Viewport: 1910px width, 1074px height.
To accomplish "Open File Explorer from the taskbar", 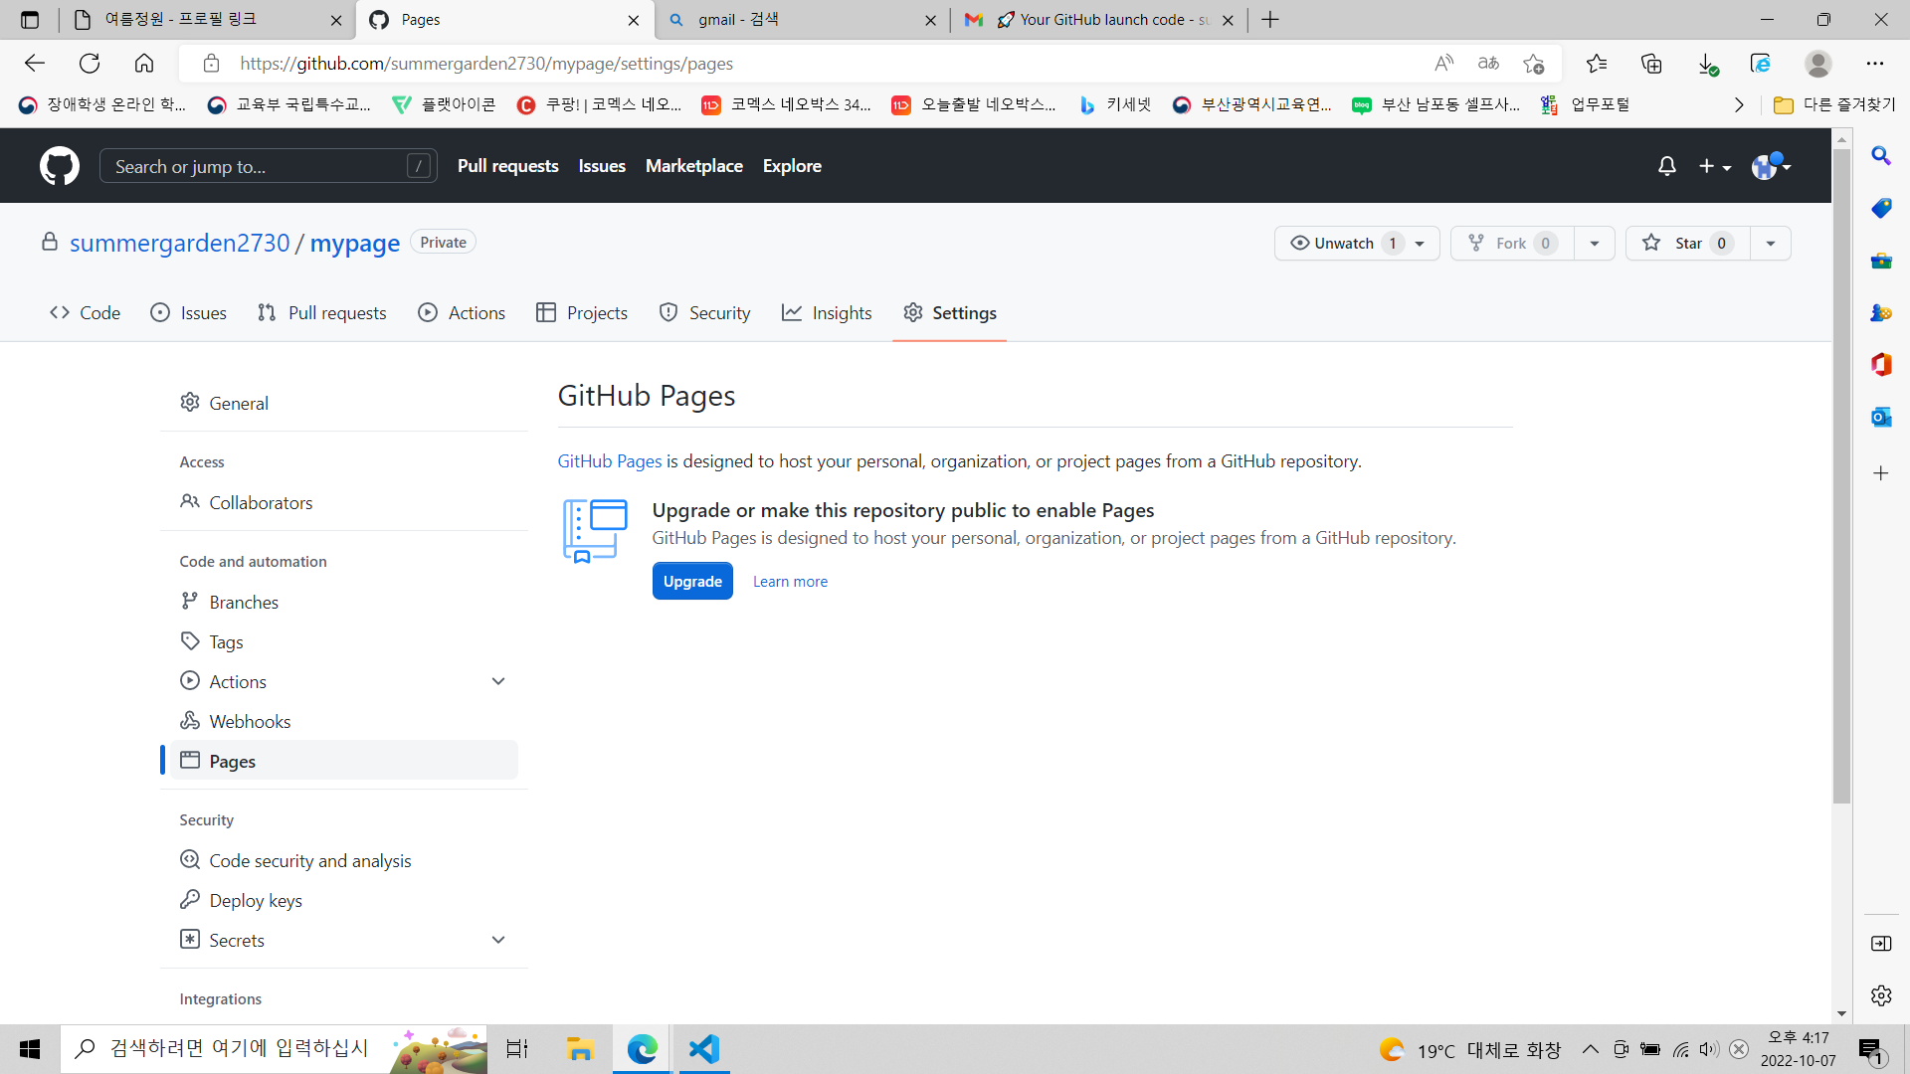I will (x=580, y=1049).
